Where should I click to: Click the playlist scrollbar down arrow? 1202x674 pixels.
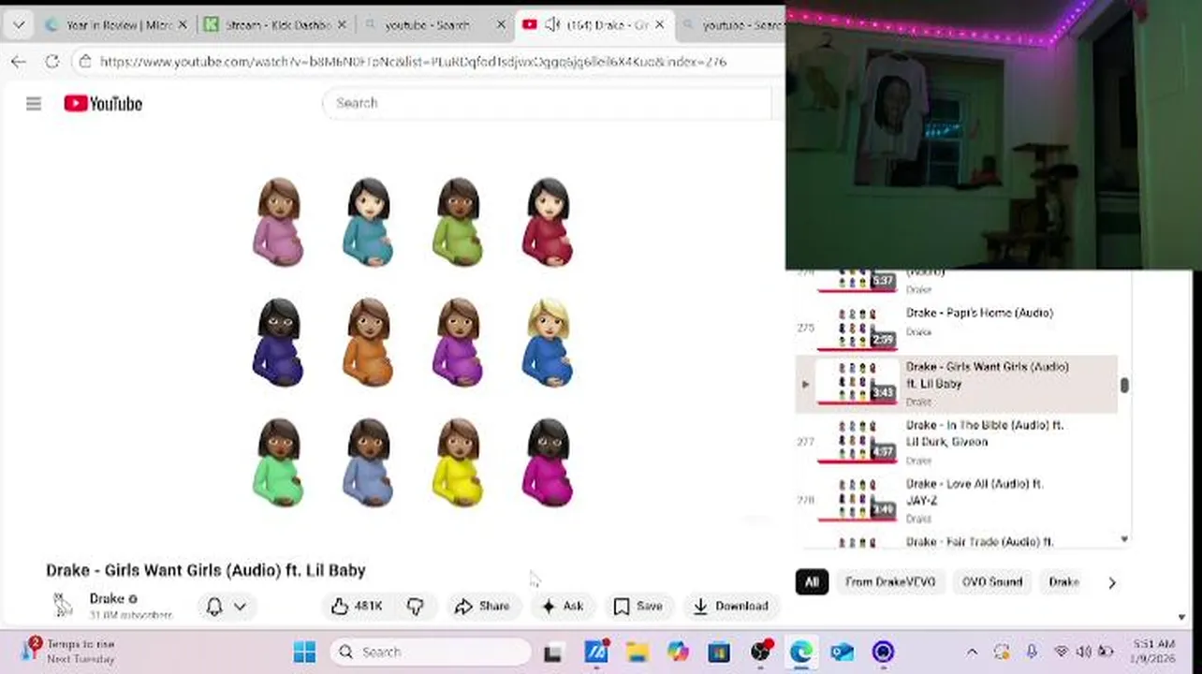[x=1124, y=539]
